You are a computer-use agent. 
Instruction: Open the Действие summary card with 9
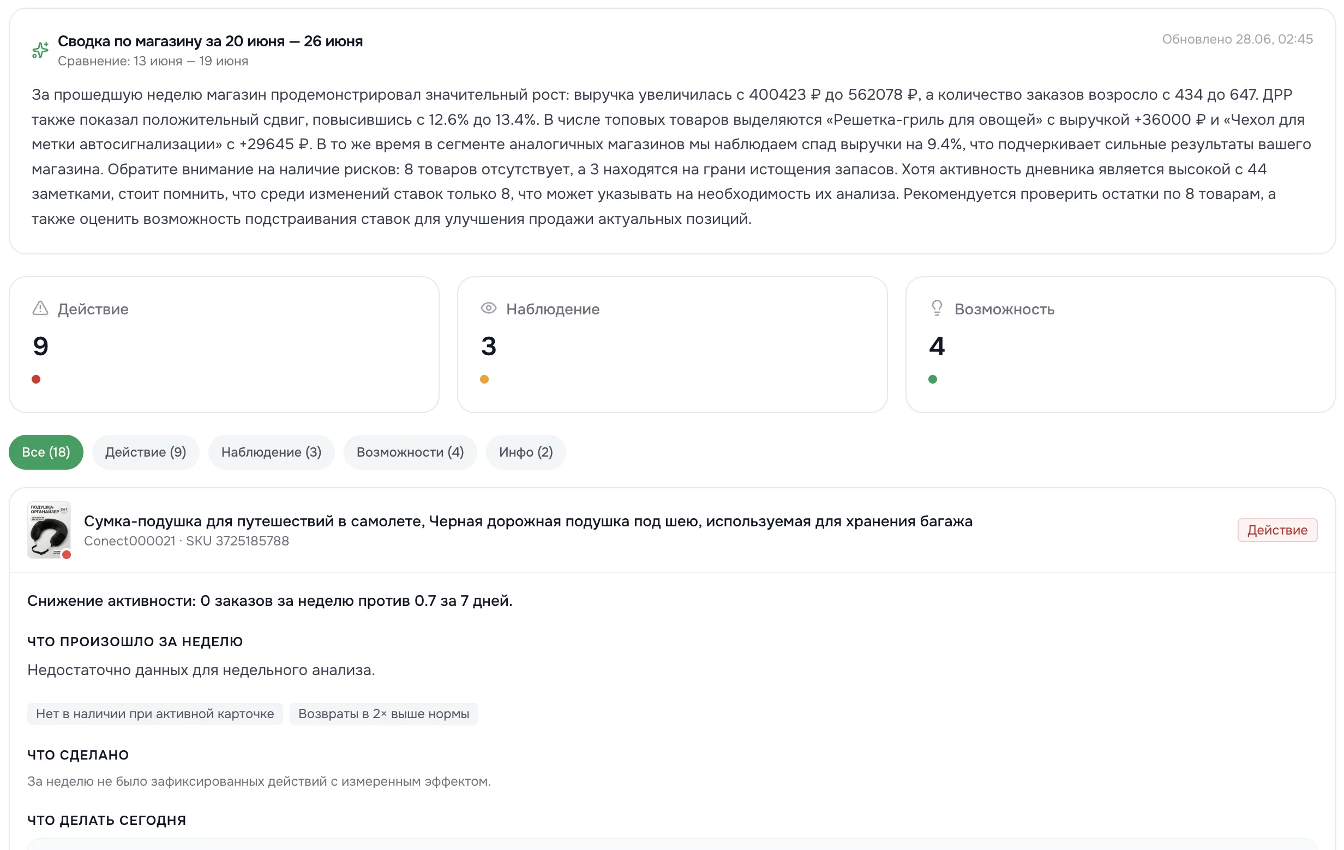pyautogui.click(x=224, y=344)
